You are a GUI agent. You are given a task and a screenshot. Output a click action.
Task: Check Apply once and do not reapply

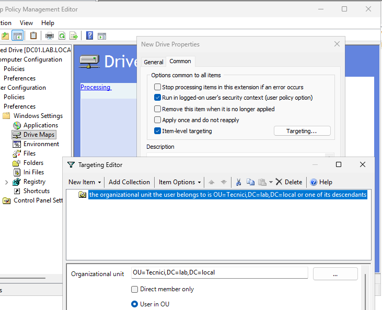(158, 120)
